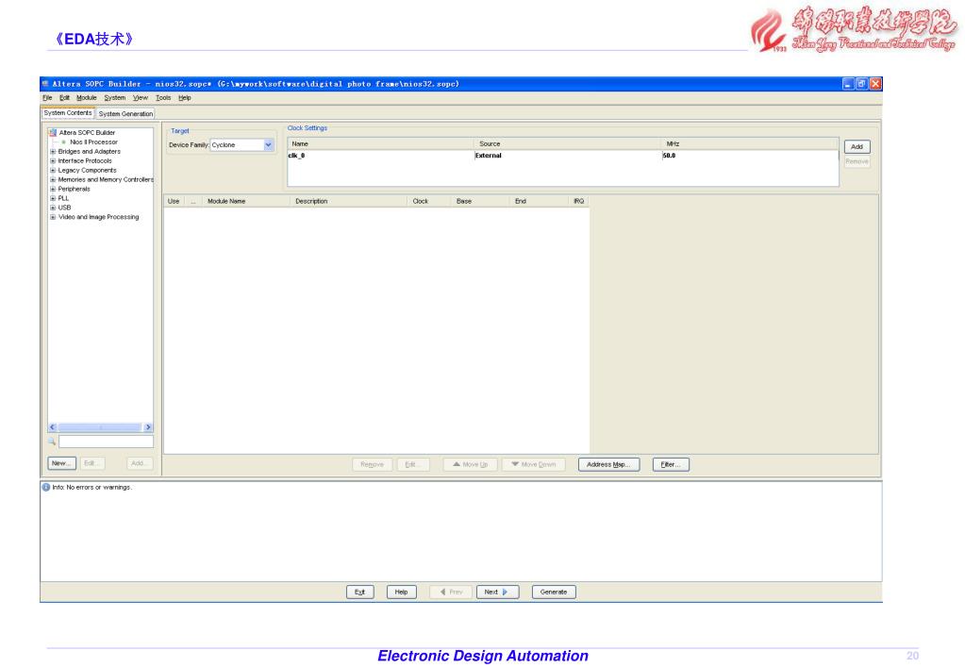Image resolution: width=965 pixels, height=668 pixels.
Task: Click the Clock column header
Action: click(428, 201)
